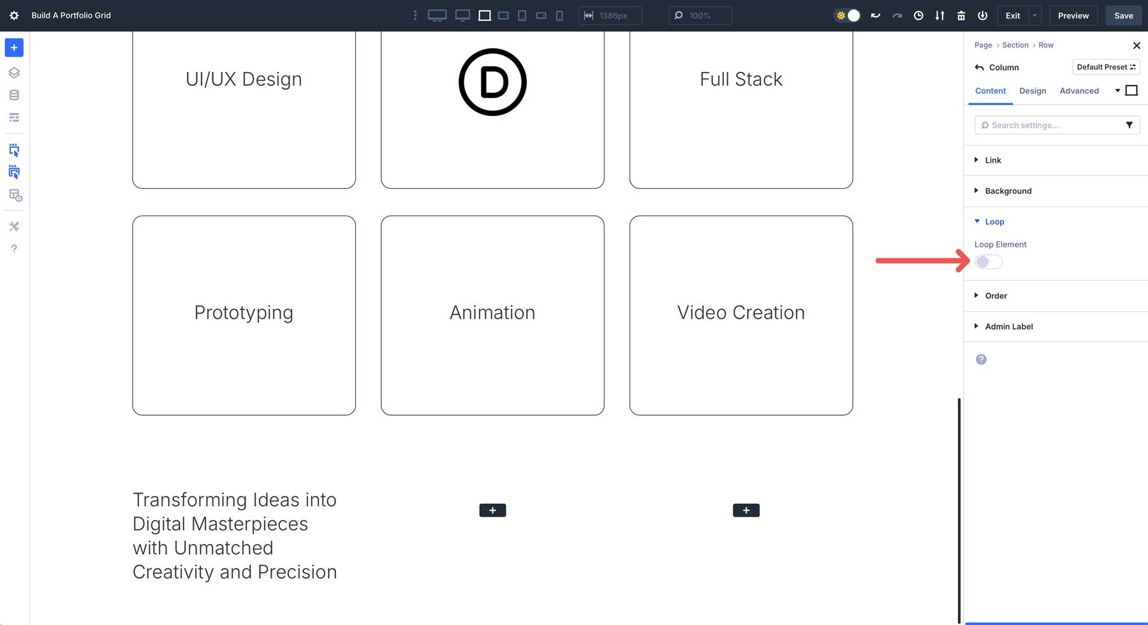Disable the Loop Element switch
Image resolution: width=1148 pixels, height=625 pixels.
tap(988, 261)
